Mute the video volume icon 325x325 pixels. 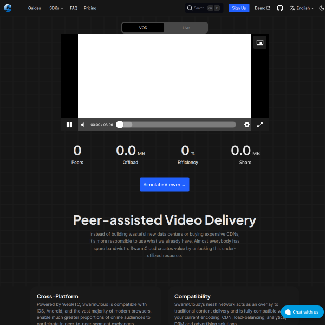coord(83,125)
